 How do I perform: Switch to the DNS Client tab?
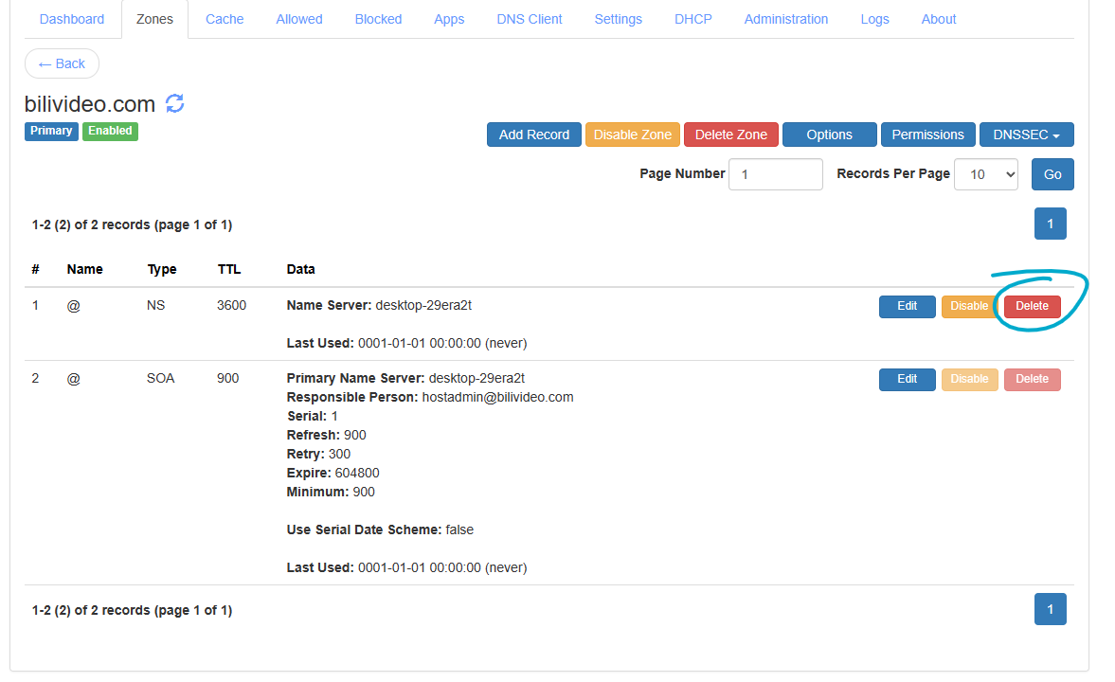(530, 19)
